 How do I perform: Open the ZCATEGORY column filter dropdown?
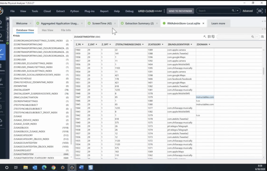tap(163, 44)
